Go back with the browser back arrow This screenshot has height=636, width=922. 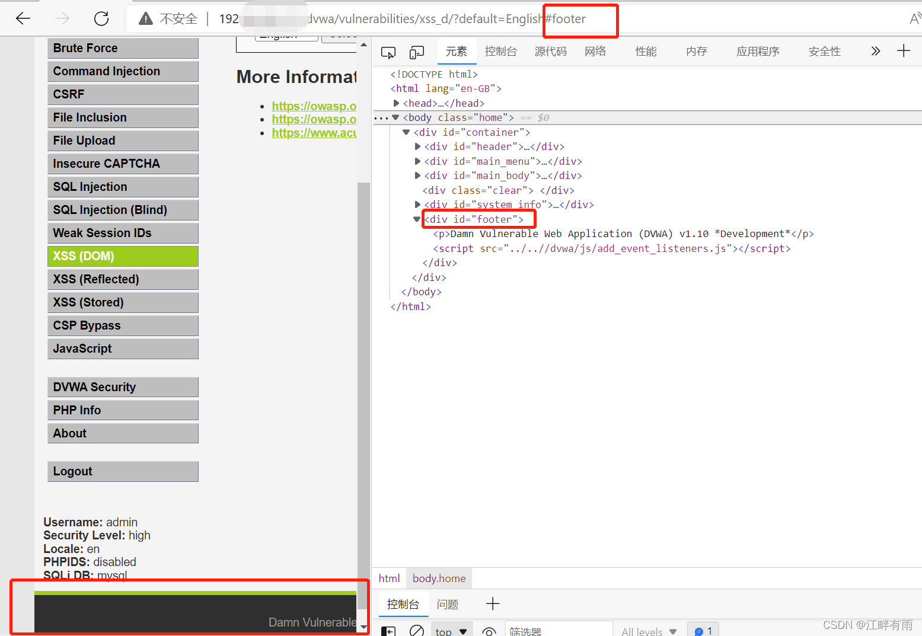click(23, 18)
